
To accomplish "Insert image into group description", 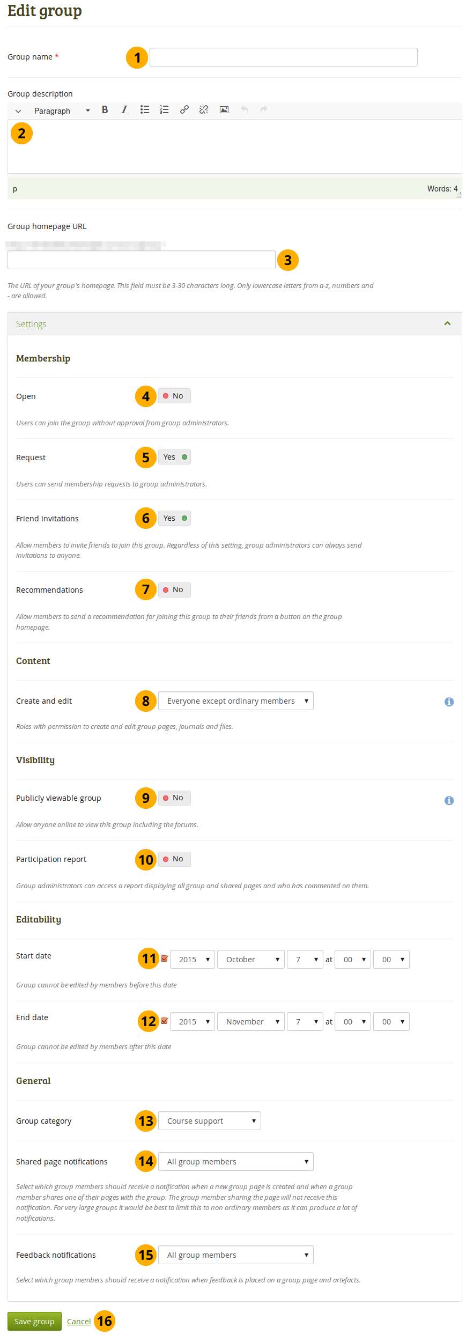I will coord(224,109).
